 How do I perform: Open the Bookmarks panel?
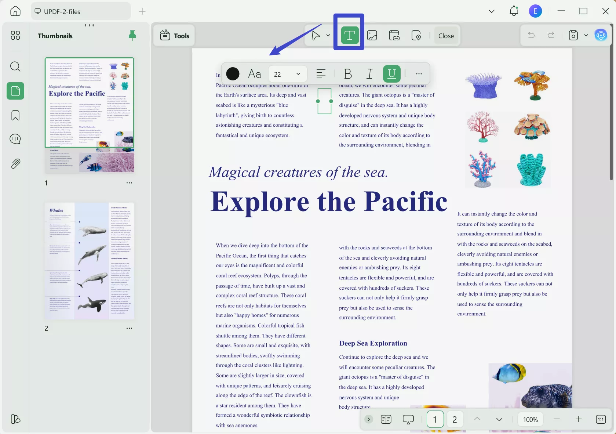tap(15, 115)
